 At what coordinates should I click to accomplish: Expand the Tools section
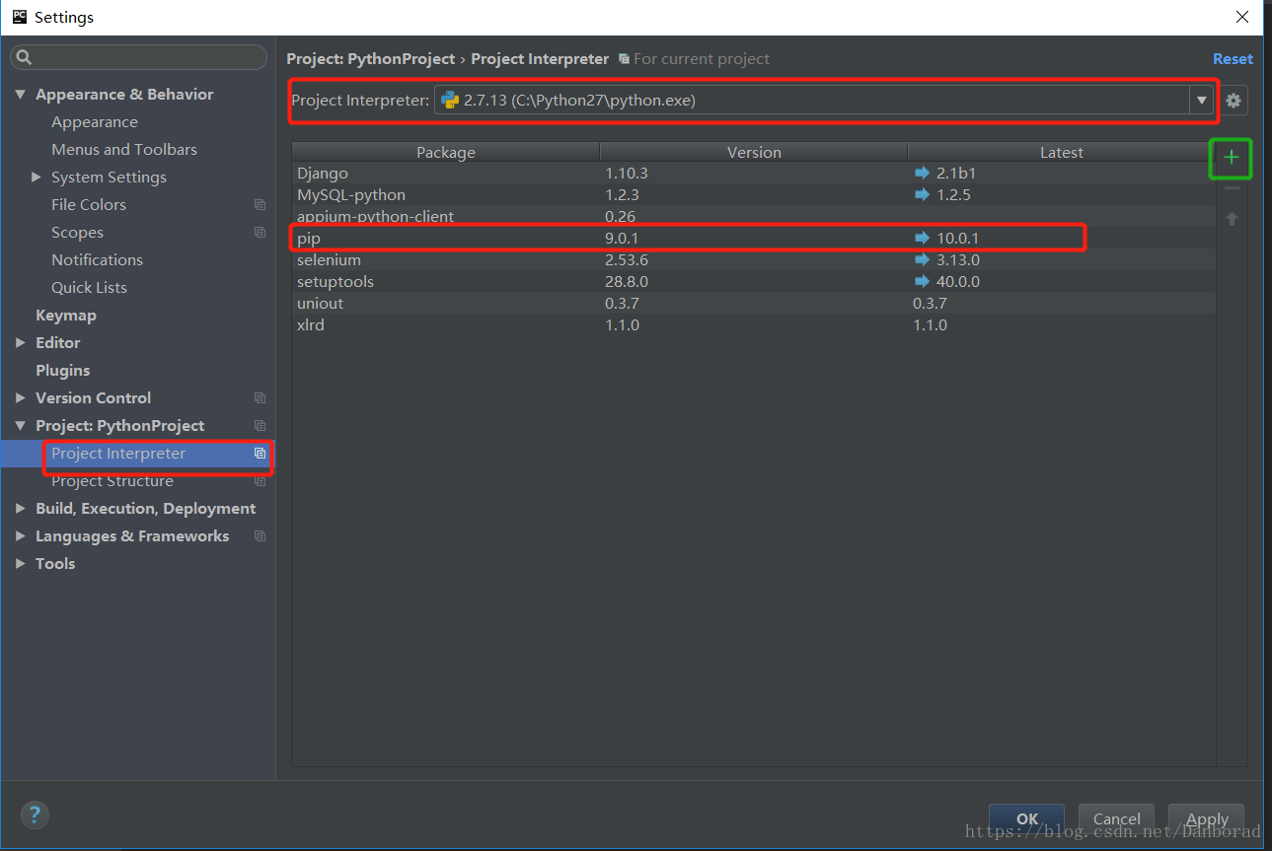(x=20, y=564)
